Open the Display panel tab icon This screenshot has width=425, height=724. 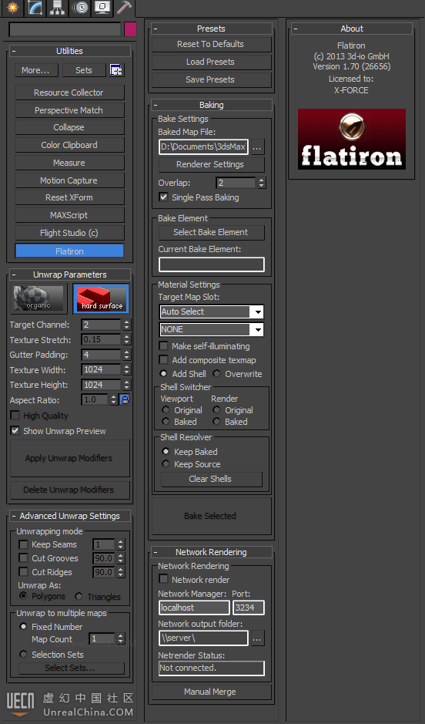pos(102,8)
